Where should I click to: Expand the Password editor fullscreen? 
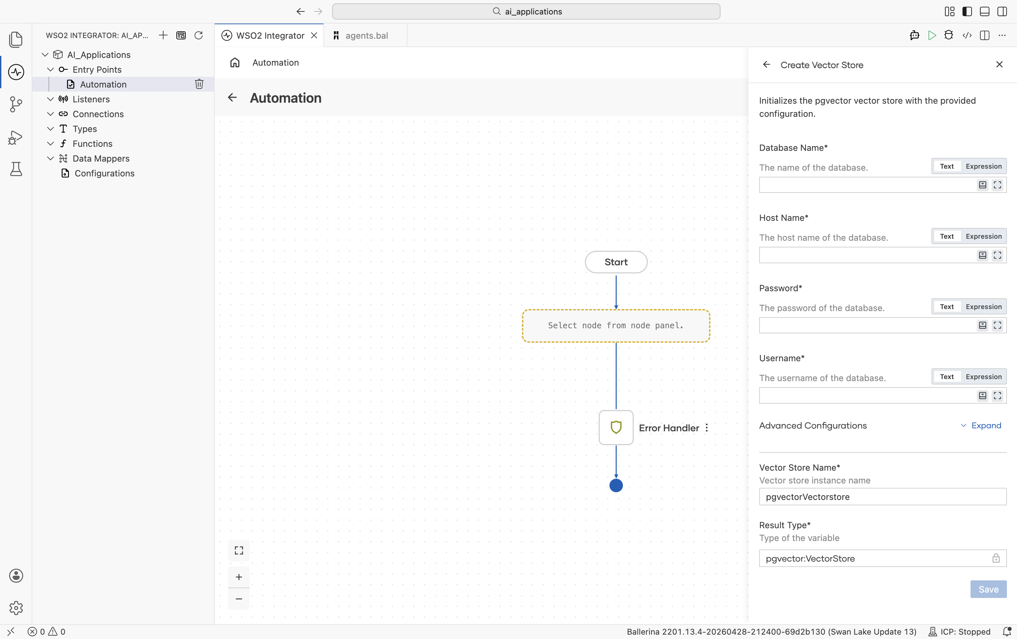(997, 326)
